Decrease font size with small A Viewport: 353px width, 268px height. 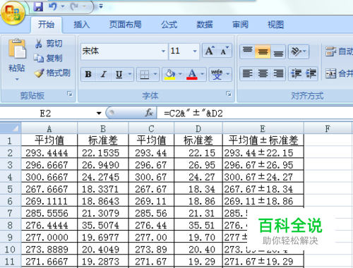[225, 50]
